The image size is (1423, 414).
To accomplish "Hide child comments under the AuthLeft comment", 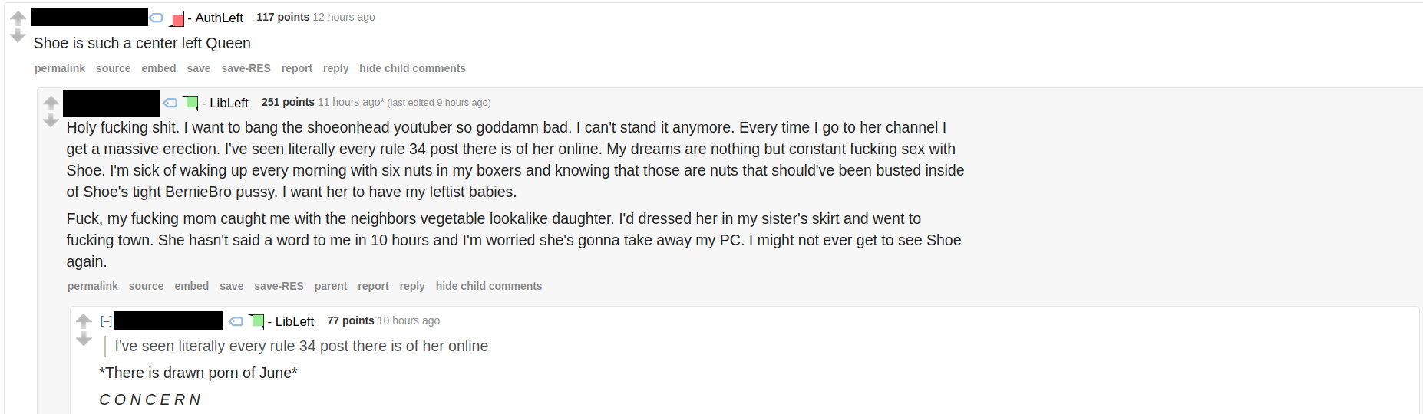I will 412,68.
